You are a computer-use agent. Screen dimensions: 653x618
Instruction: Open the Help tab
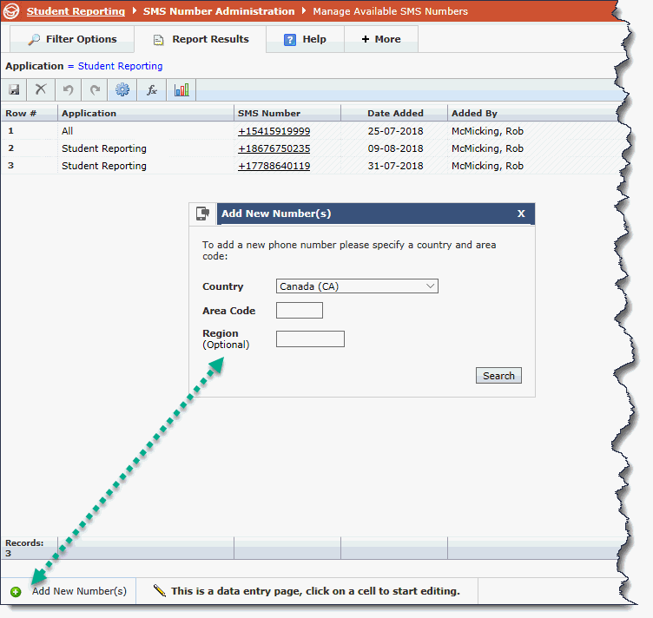(305, 39)
